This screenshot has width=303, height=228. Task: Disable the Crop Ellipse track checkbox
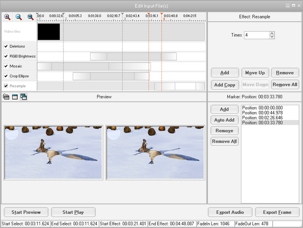(6, 76)
